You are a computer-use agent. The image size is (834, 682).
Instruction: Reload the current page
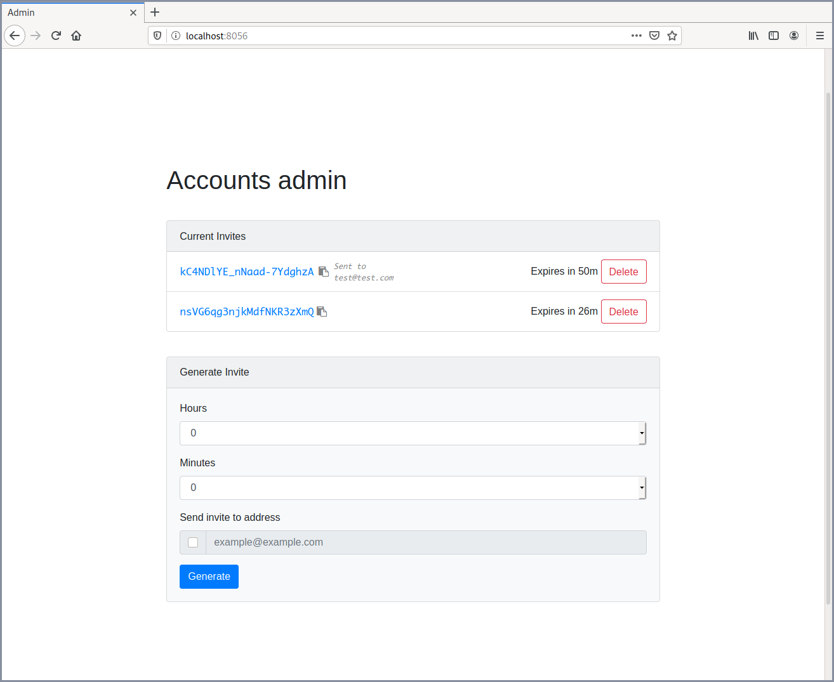56,36
